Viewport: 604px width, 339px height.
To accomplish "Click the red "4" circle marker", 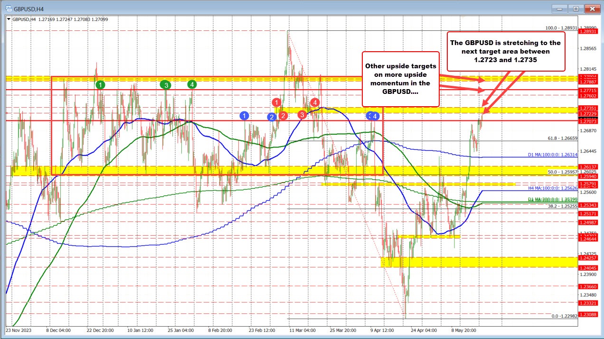I will pos(314,102).
